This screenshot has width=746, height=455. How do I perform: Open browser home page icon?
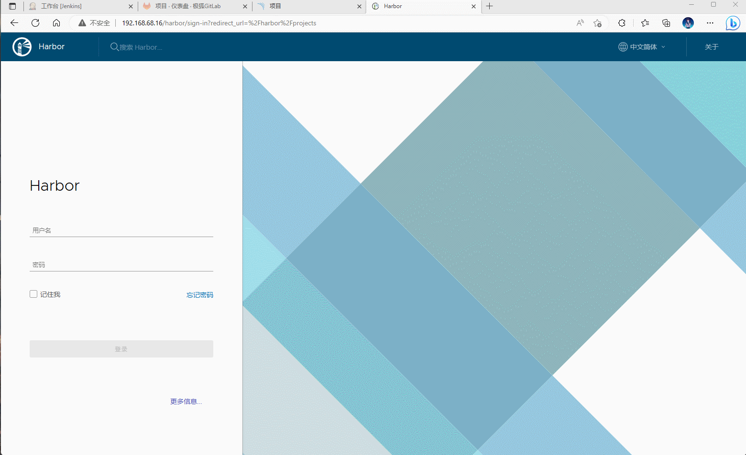click(56, 23)
